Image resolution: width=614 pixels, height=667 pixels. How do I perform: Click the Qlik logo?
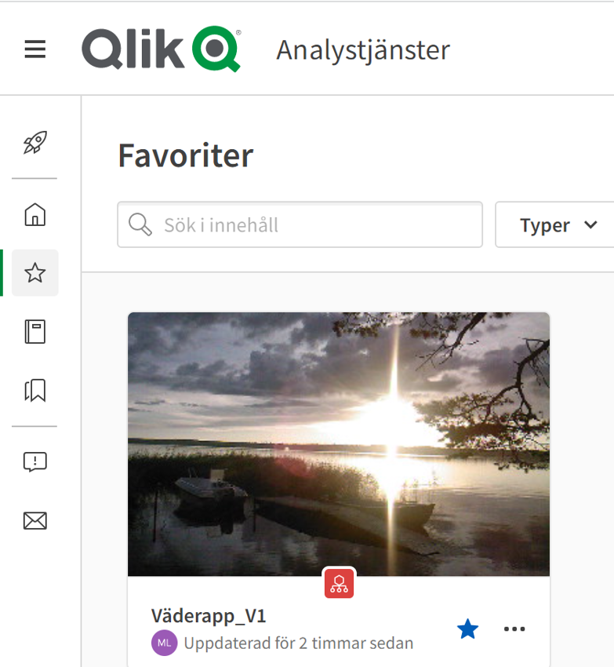[x=162, y=49]
